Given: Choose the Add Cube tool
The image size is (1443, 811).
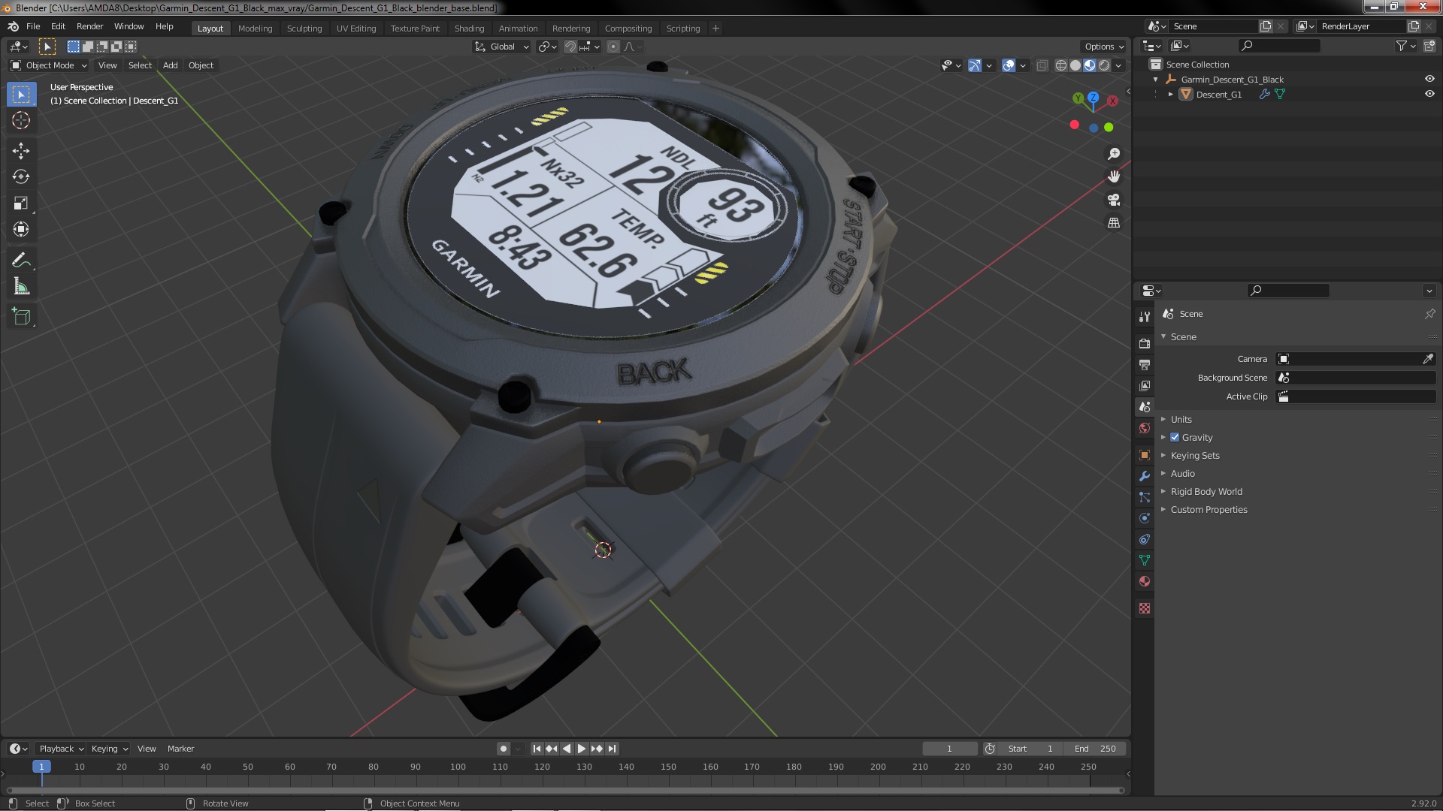Looking at the screenshot, I should coord(21,316).
